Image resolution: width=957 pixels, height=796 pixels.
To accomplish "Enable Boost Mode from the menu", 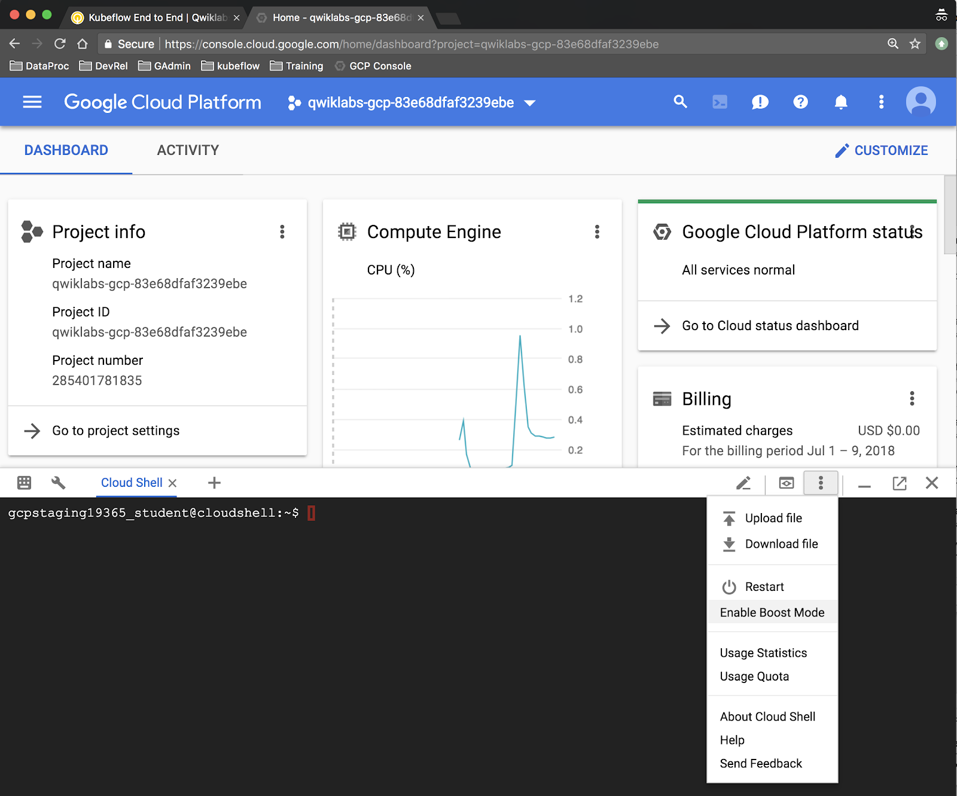I will point(772,612).
